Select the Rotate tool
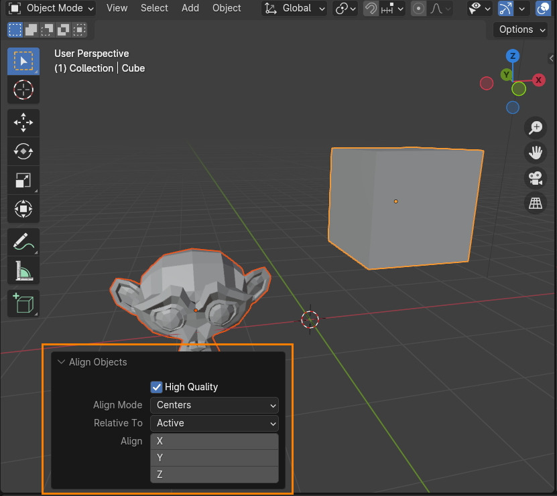This screenshot has width=557, height=496. [23, 151]
